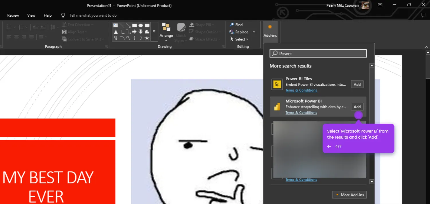Open the Drawing group dialog launcher

click(x=223, y=46)
